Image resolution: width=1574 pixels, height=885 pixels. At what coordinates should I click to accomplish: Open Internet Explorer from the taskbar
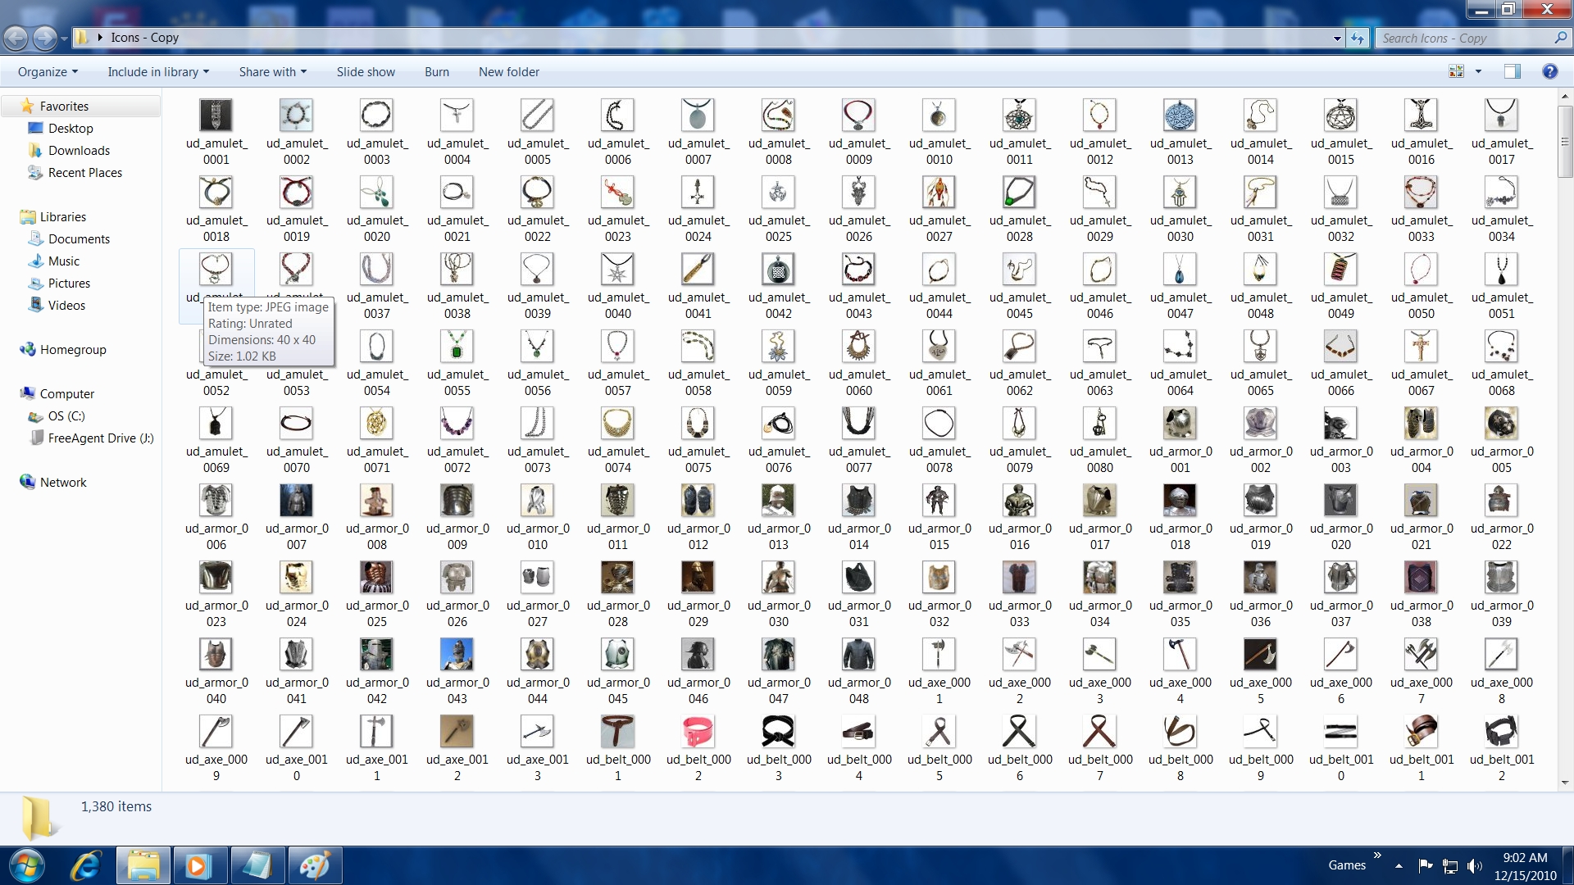point(85,865)
